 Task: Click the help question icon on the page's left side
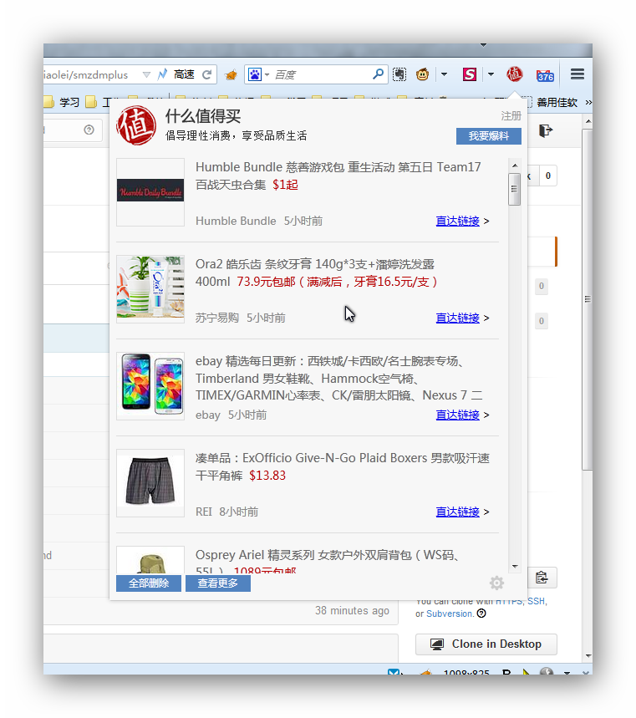[x=89, y=130]
